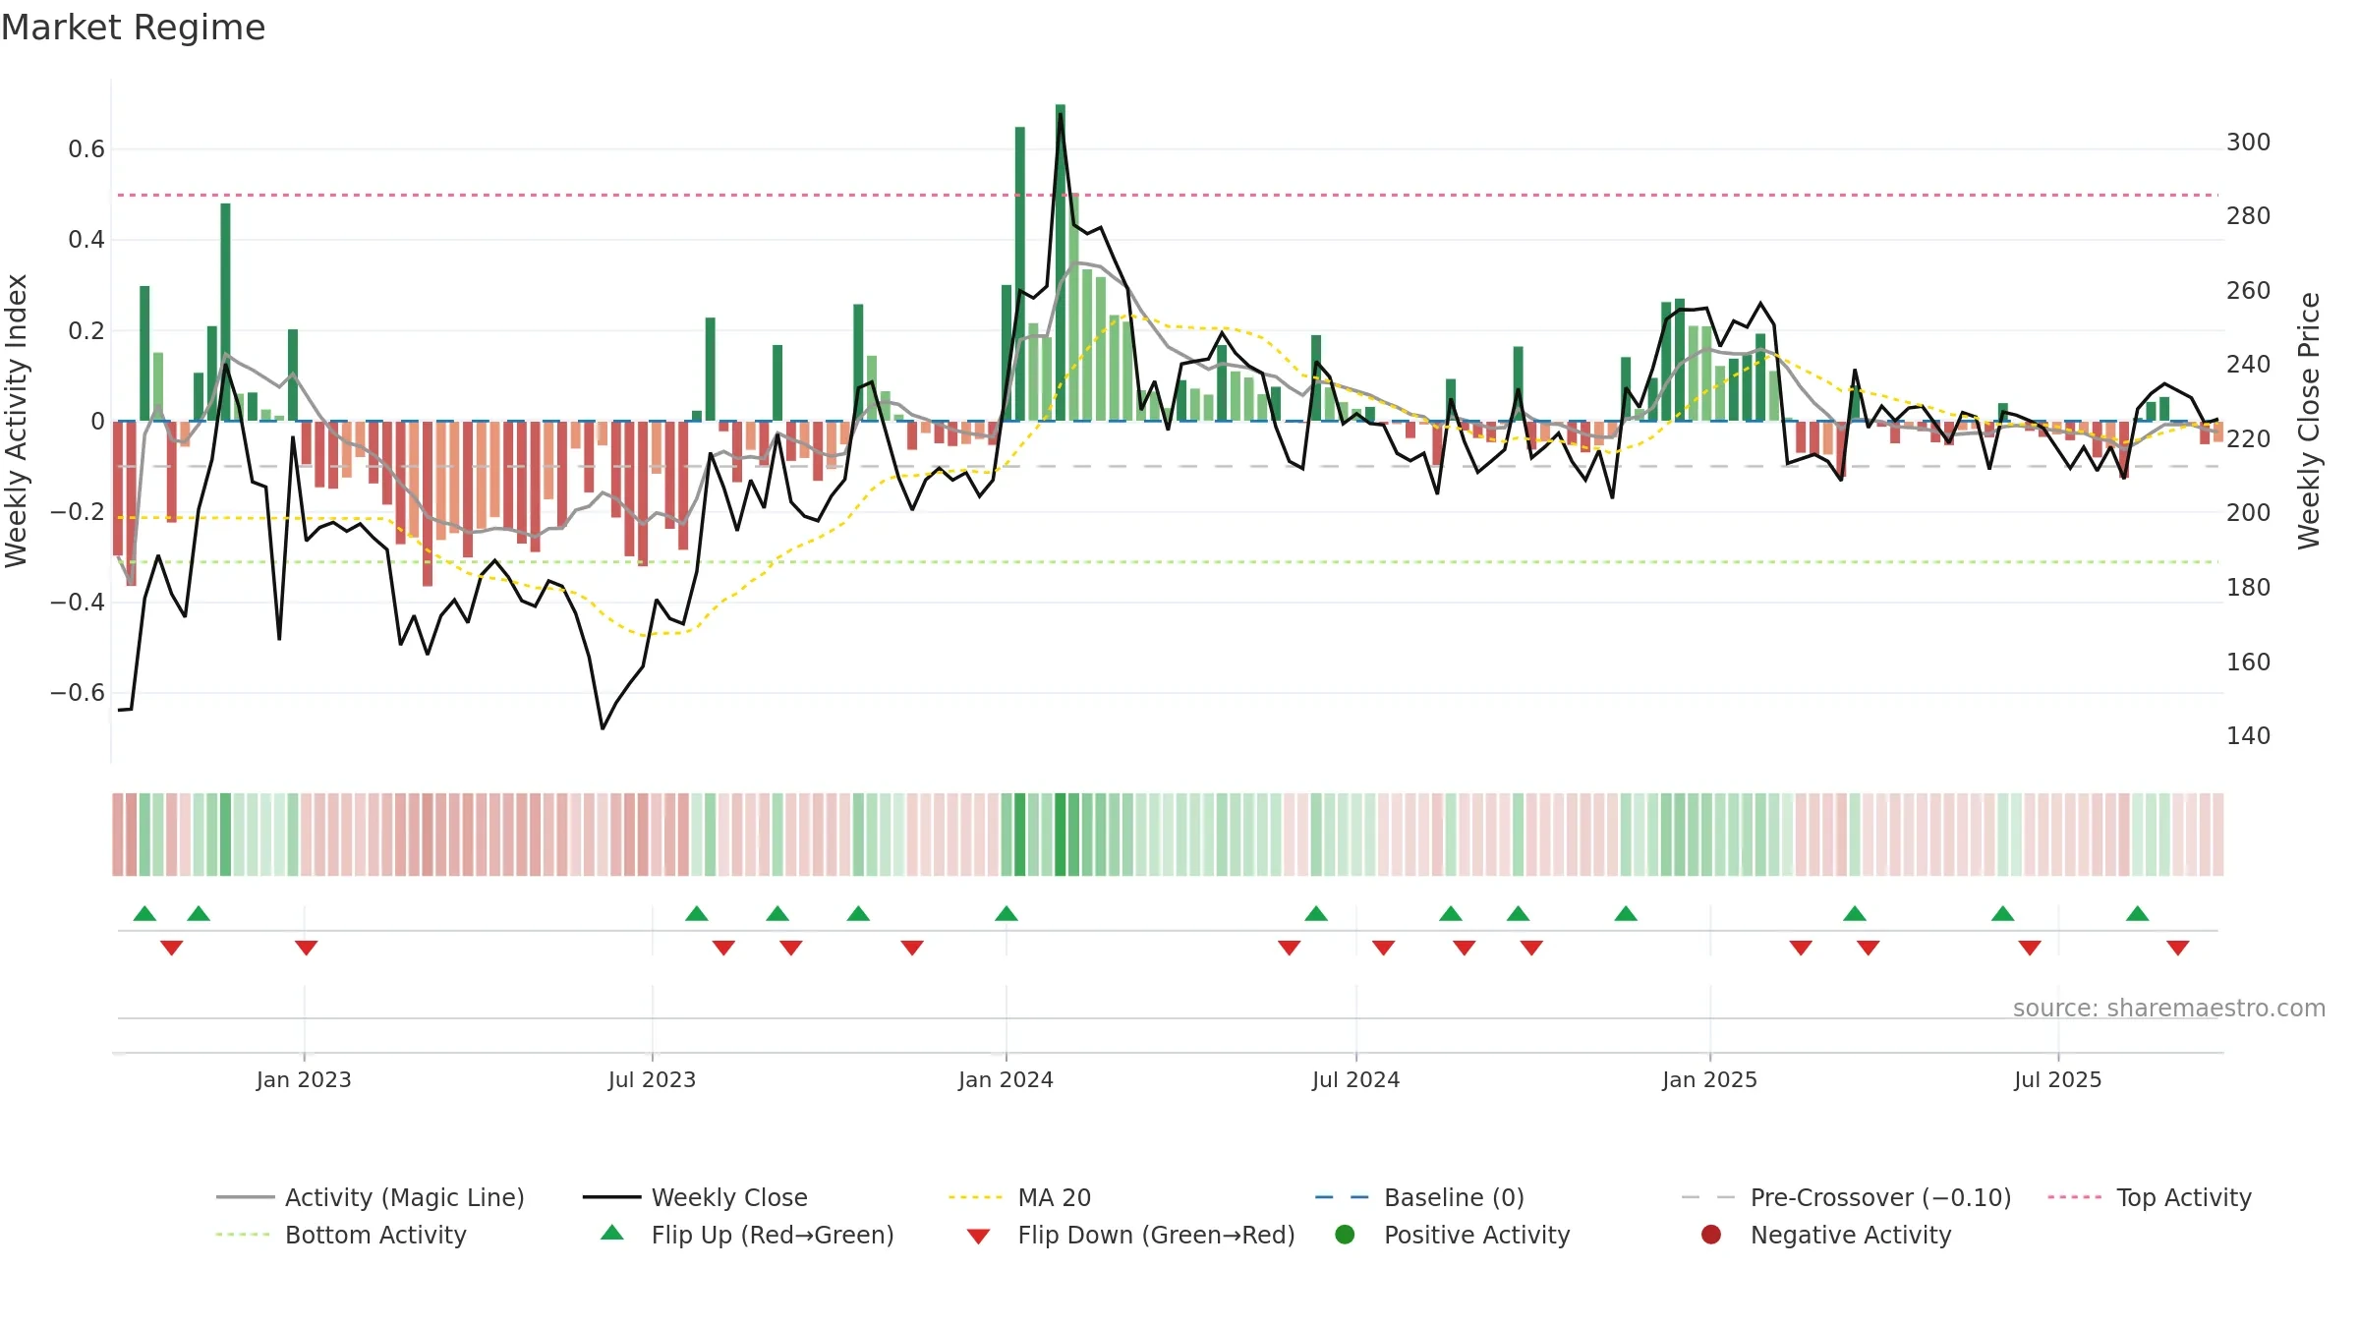2359x1327 pixels.
Task: Click the 160 price tick label
Action: [2248, 662]
